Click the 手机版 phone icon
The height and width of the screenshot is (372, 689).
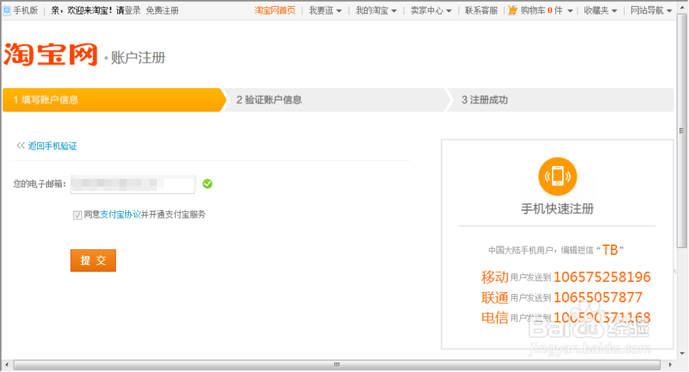[7, 10]
